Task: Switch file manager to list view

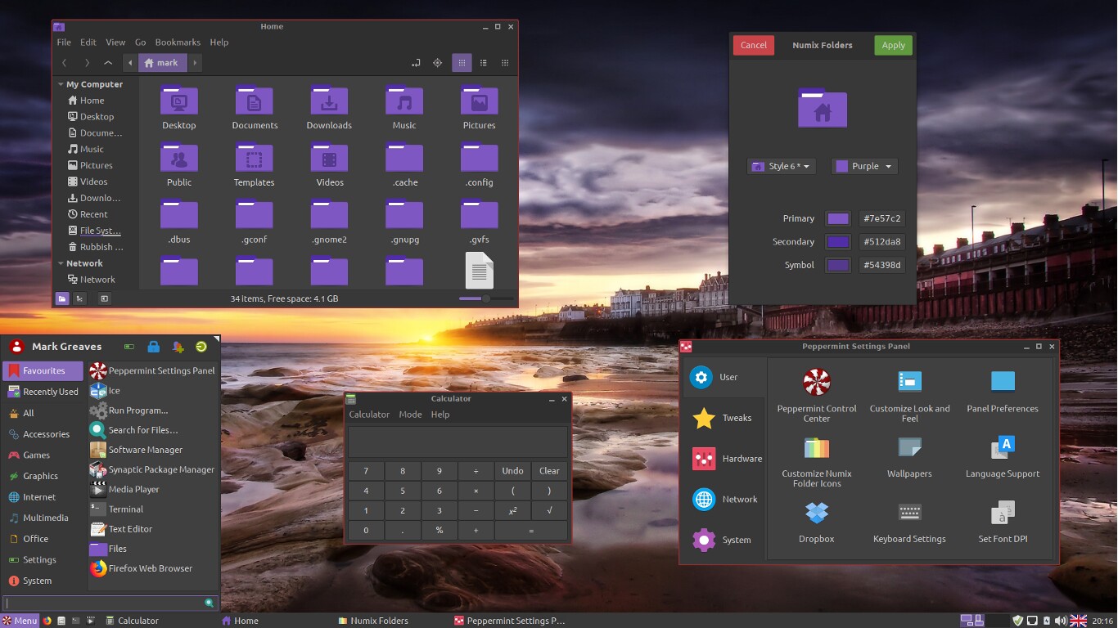Action: (484, 63)
